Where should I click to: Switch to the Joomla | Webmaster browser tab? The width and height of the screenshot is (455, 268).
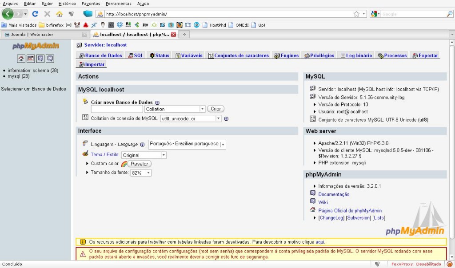coord(44,35)
